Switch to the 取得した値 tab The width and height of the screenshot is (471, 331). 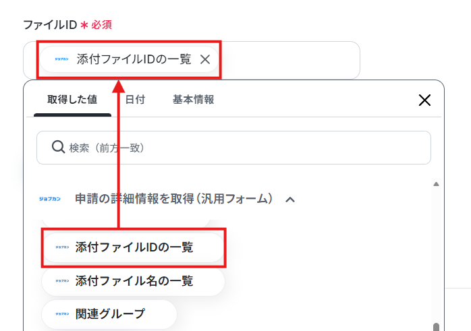point(72,100)
